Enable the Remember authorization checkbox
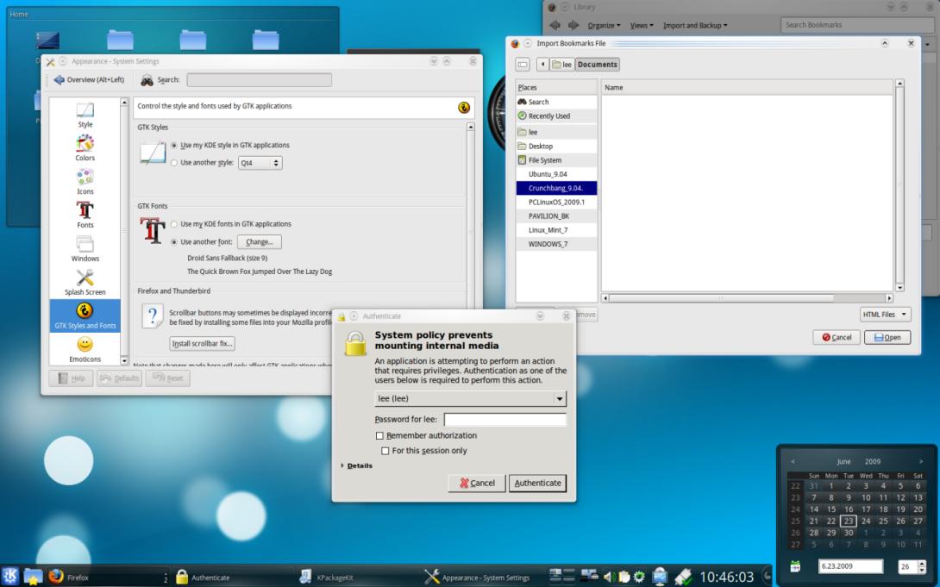 click(380, 436)
